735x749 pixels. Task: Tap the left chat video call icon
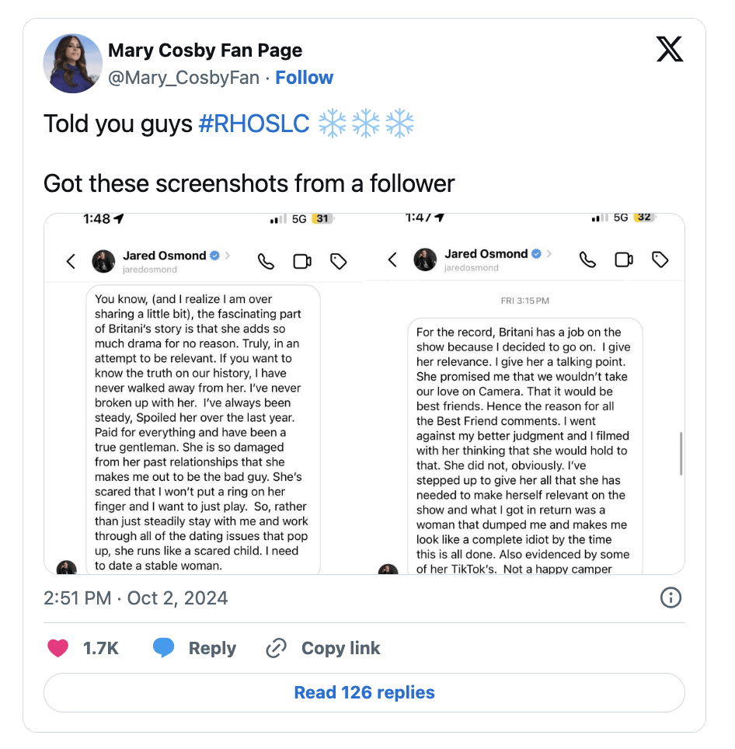[302, 261]
